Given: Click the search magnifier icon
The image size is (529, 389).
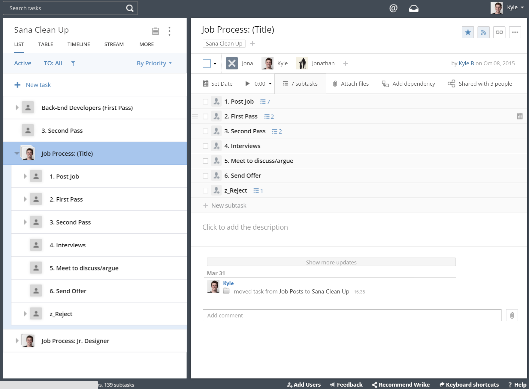Looking at the screenshot, I should coord(130,8).
